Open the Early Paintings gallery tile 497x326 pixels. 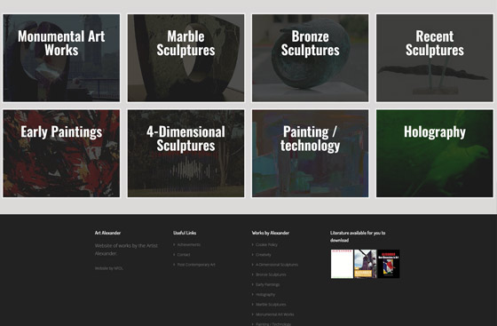[x=61, y=154]
